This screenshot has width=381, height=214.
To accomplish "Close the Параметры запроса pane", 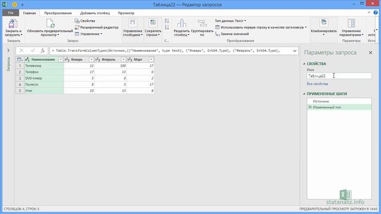I will click(370, 53).
